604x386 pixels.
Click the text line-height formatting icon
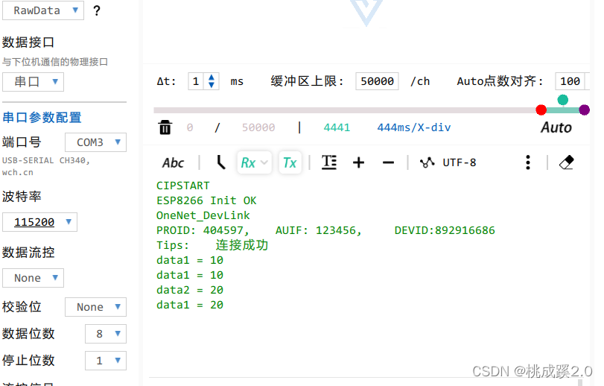[x=329, y=162]
